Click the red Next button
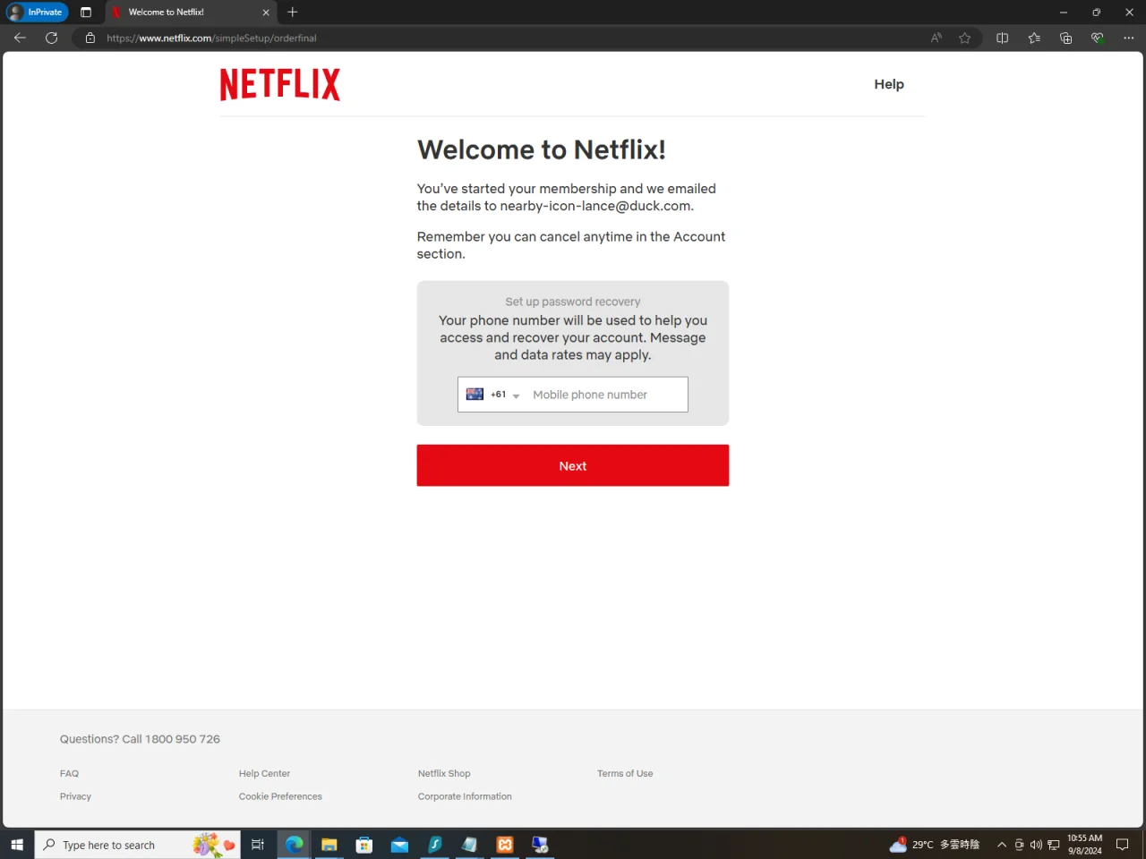1146x859 pixels. coord(573,465)
